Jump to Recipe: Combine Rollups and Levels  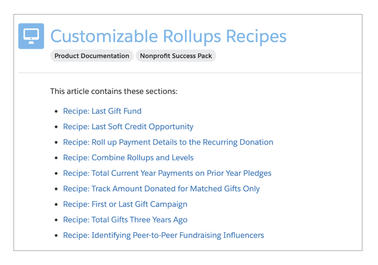(128, 157)
